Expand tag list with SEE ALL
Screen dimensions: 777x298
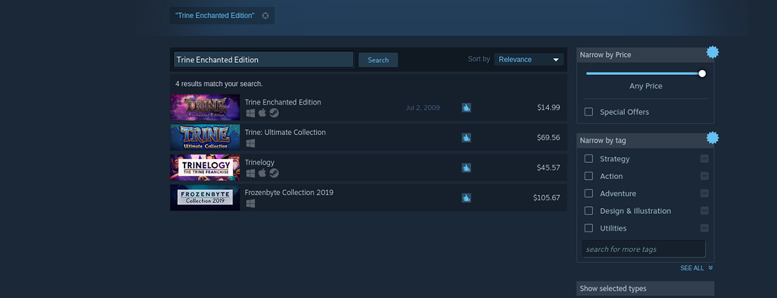click(696, 268)
